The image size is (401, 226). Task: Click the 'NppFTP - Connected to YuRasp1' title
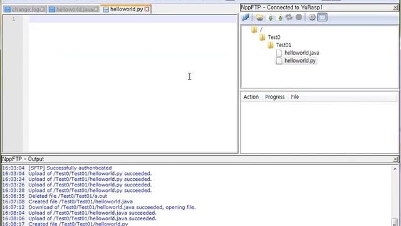pos(281,8)
